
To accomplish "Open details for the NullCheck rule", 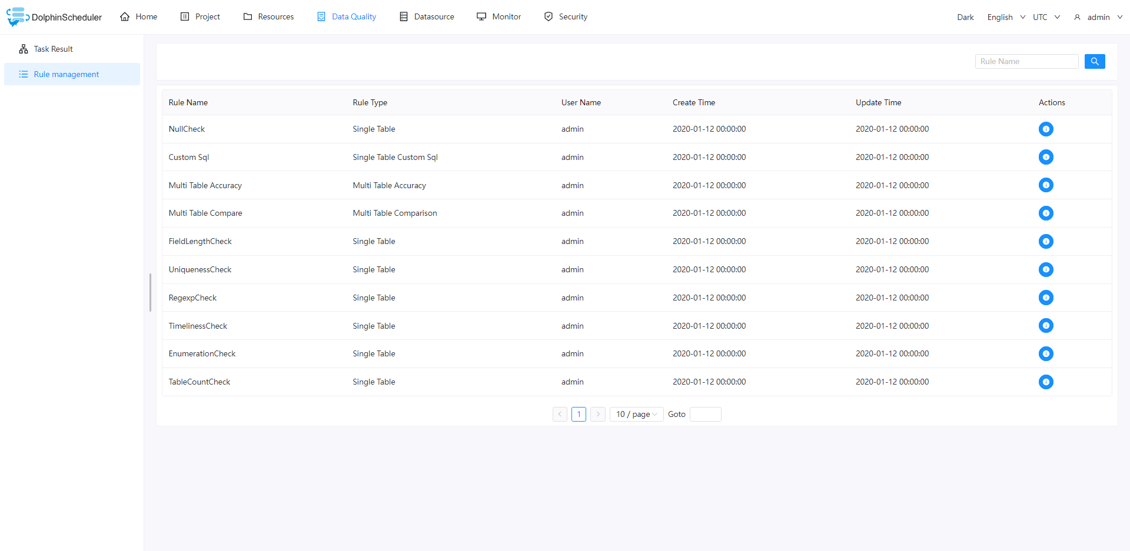I will [1046, 129].
